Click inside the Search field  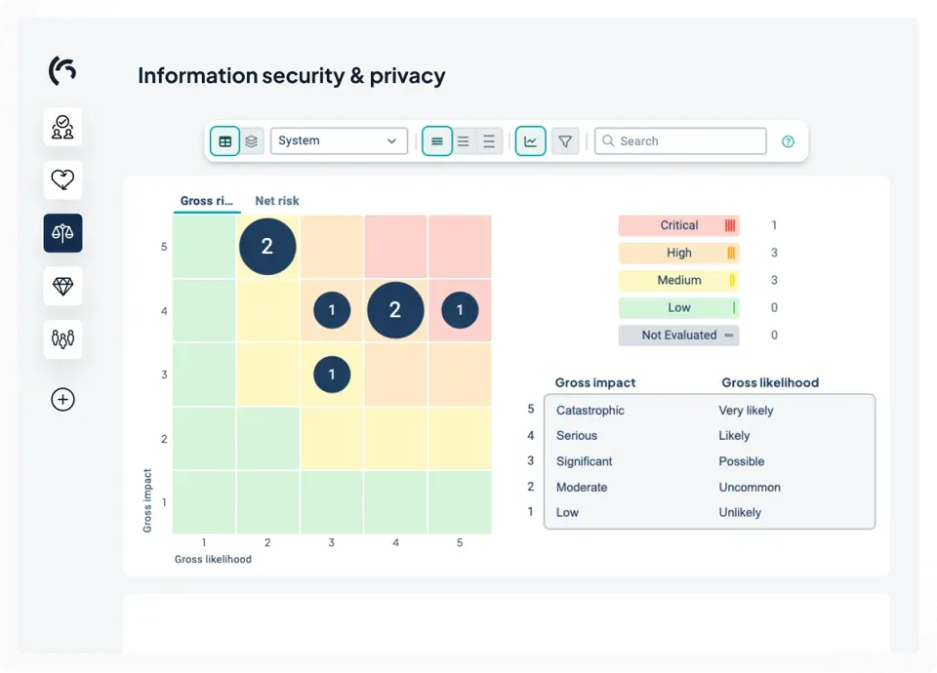[679, 140]
